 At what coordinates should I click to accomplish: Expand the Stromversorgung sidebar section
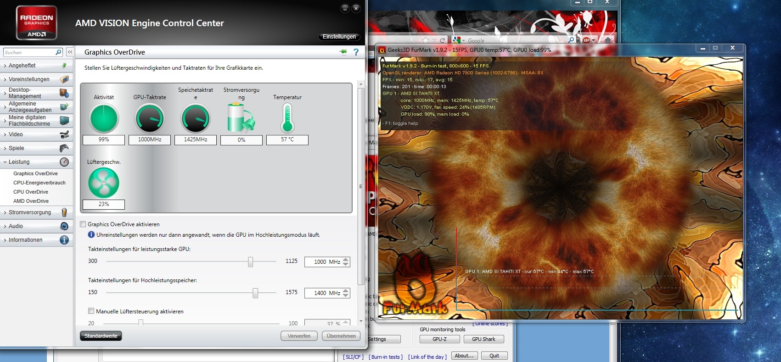5,212
